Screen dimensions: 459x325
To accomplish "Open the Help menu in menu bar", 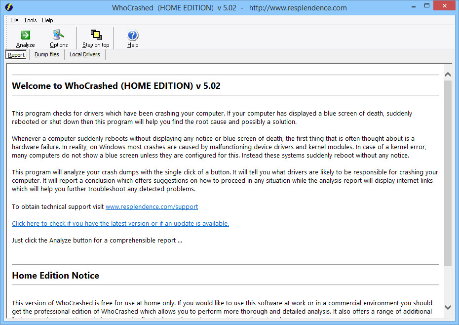I will point(47,20).
